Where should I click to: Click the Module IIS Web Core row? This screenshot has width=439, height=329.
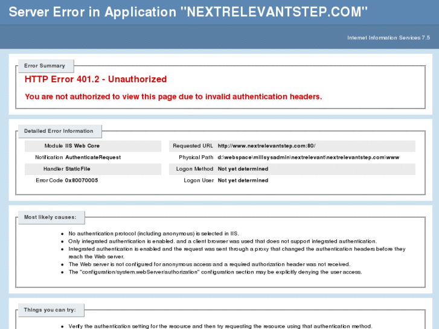click(x=93, y=146)
